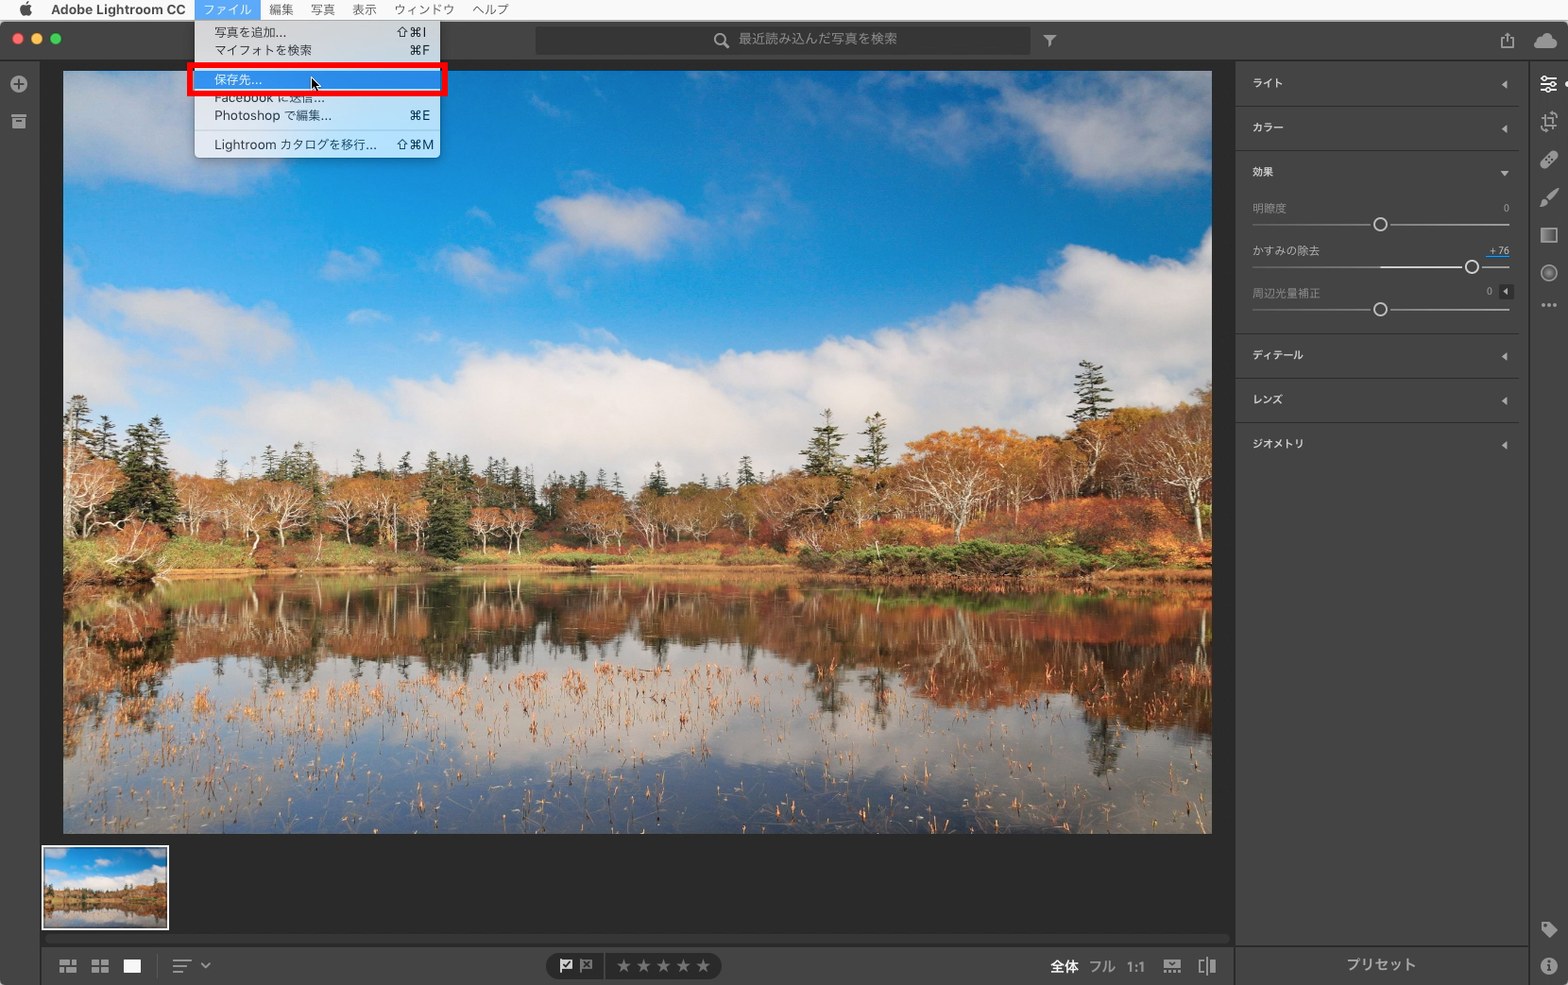Viewport: 1568px width, 985px height.
Task: Open the ヘルプ menu
Action: 490,9
